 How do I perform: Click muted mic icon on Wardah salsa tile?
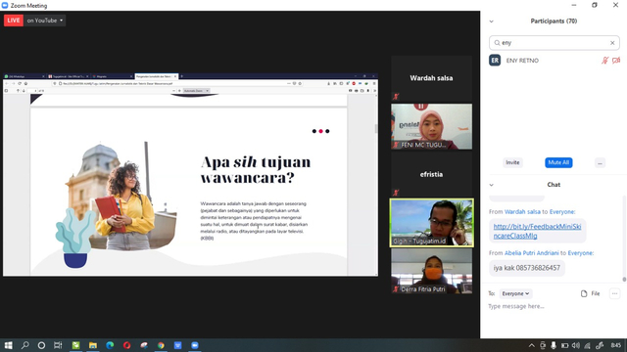click(396, 96)
